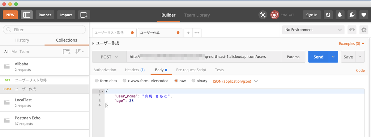Screen dimensions: 371x137
Task: Click the Import button
Action: [66, 15]
